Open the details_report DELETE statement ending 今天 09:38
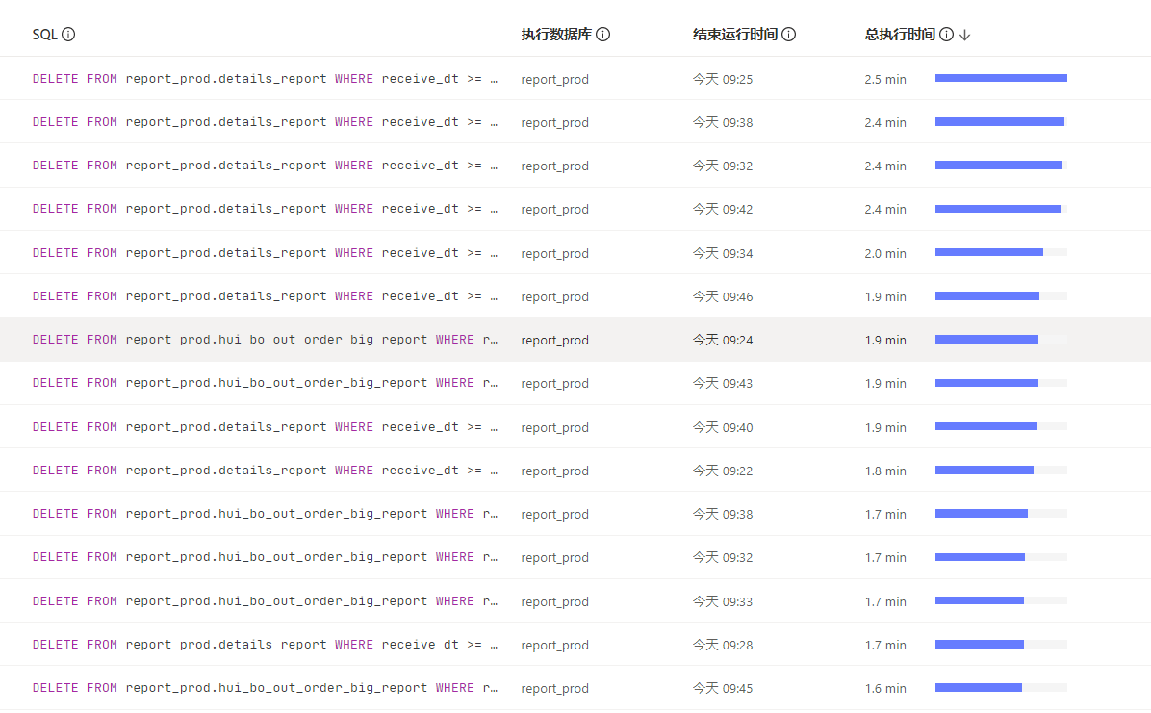Image resolution: width=1151 pixels, height=713 pixels. (x=265, y=122)
